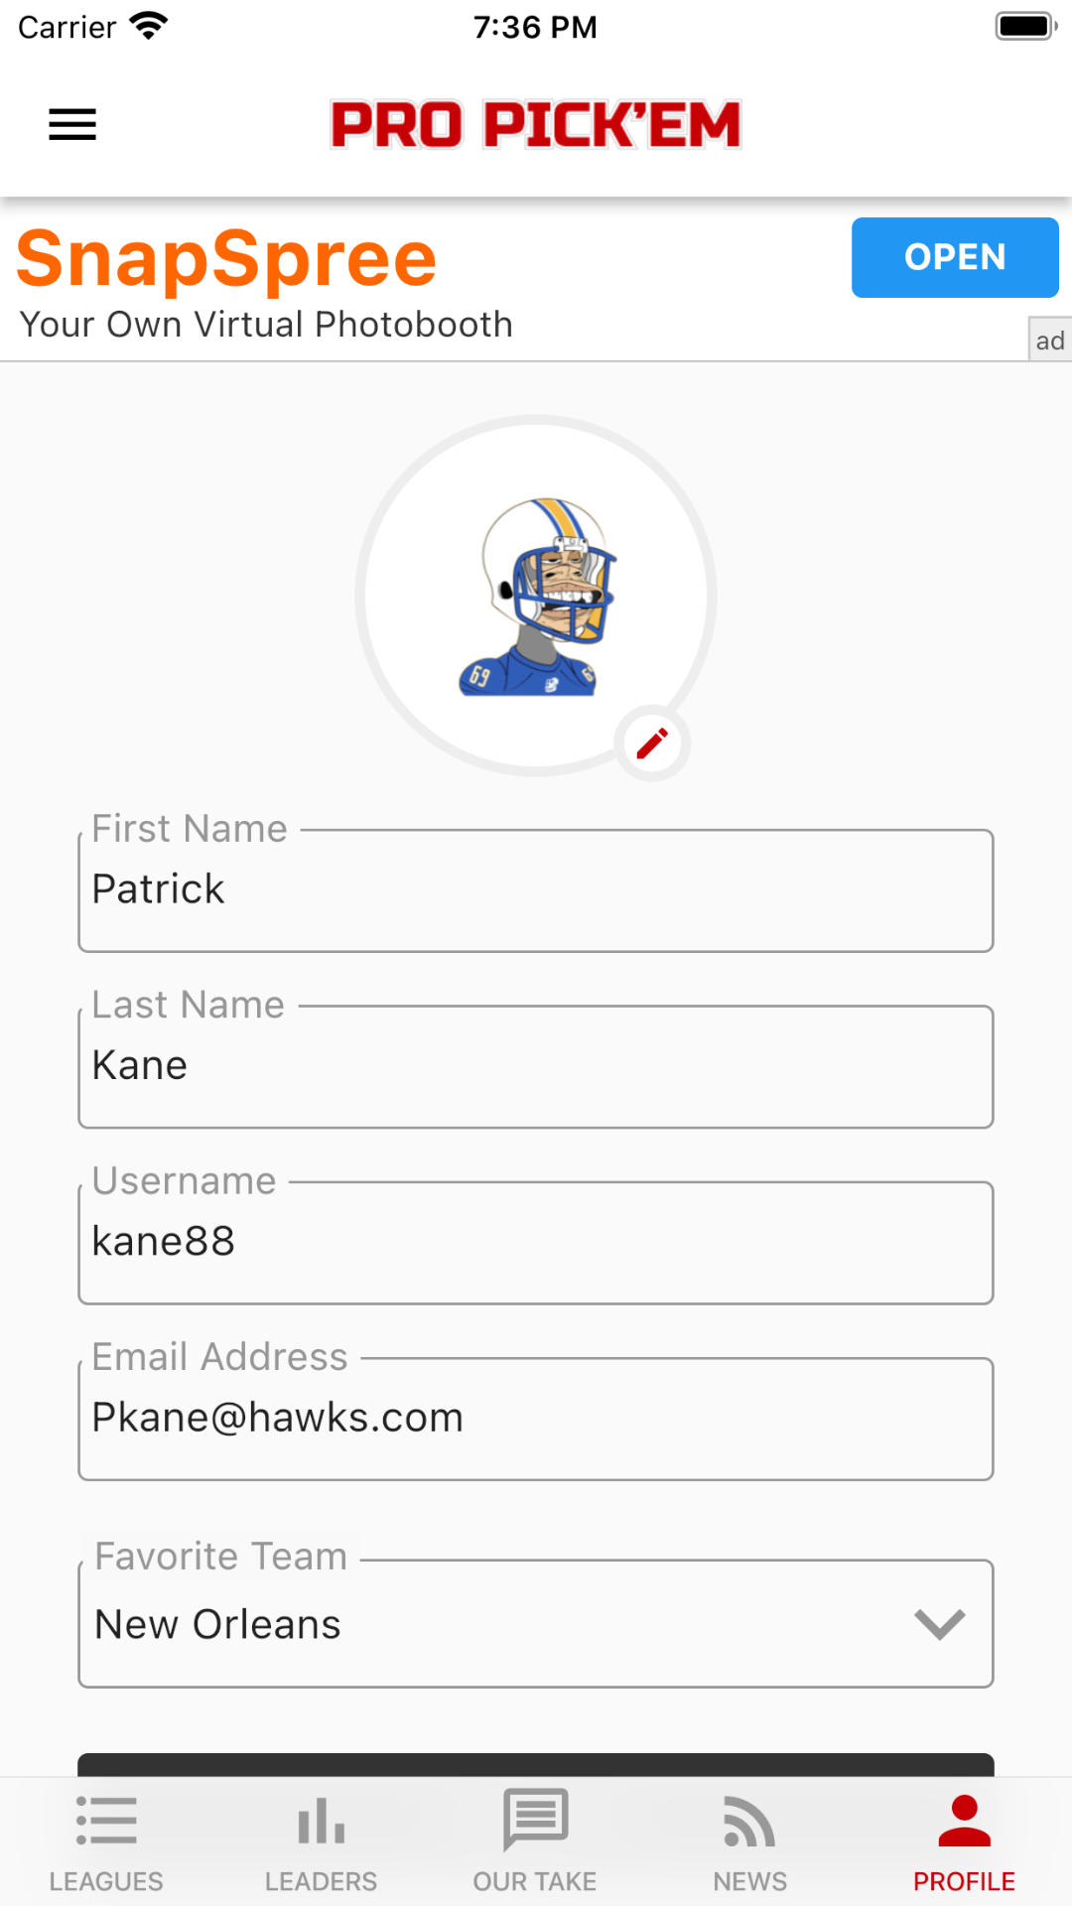Tap the News feed icon
Image resolution: width=1072 pixels, height=1906 pixels.
pyautogui.click(x=749, y=1821)
